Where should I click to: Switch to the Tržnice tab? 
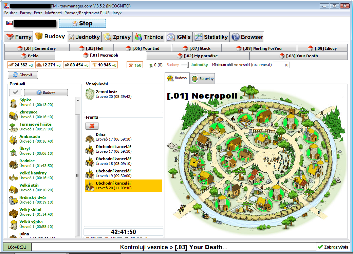pos(149,37)
